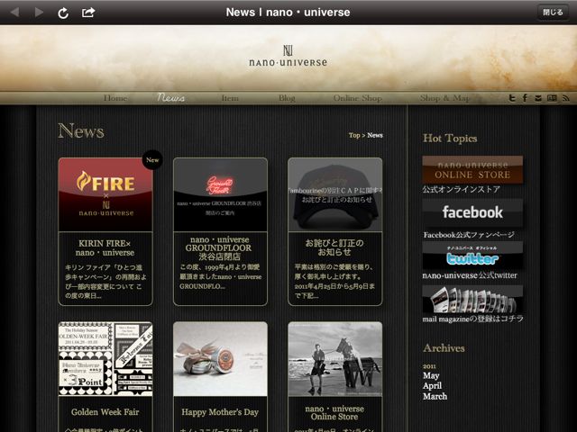This screenshot has height=432, width=577.
Task: Open the beach horse photo thumbnail
Action: [334, 359]
